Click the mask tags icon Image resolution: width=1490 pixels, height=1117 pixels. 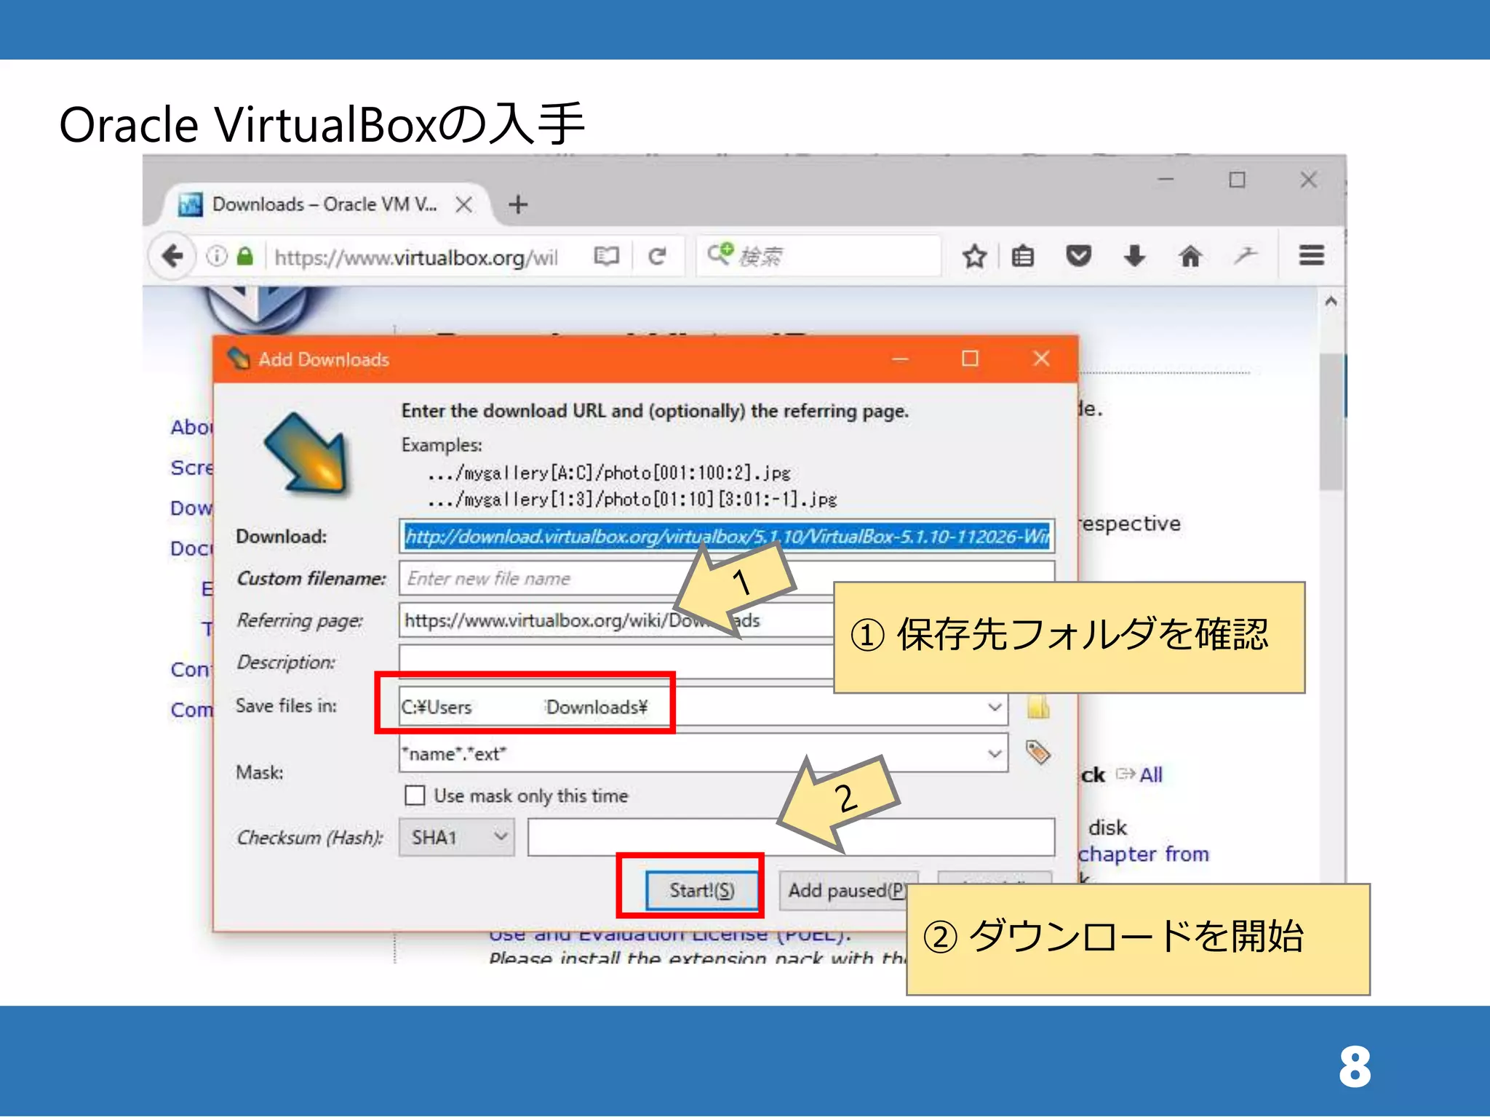click(x=1038, y=752)
